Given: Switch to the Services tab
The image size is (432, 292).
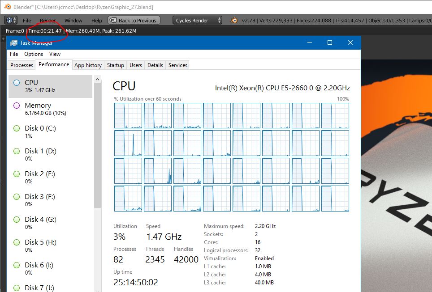Looking at the screenshot, I should 178,65.
